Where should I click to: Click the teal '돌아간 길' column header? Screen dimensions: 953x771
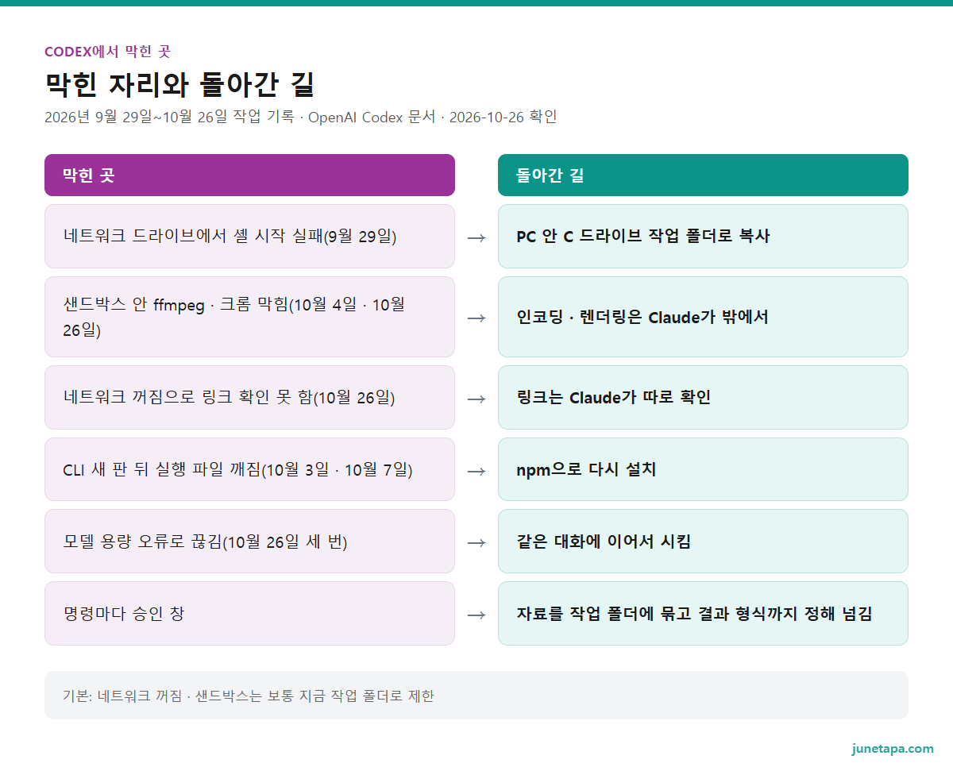[703, 175]
